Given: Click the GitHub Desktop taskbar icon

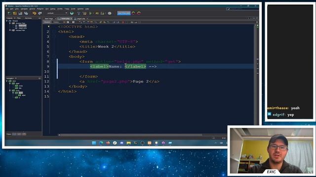Looking at the screenshot, I should click(x=163, y=143).
